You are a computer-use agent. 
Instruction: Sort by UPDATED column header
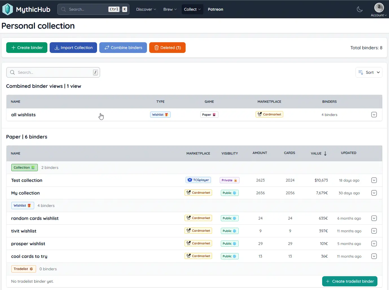coord(349,153)
